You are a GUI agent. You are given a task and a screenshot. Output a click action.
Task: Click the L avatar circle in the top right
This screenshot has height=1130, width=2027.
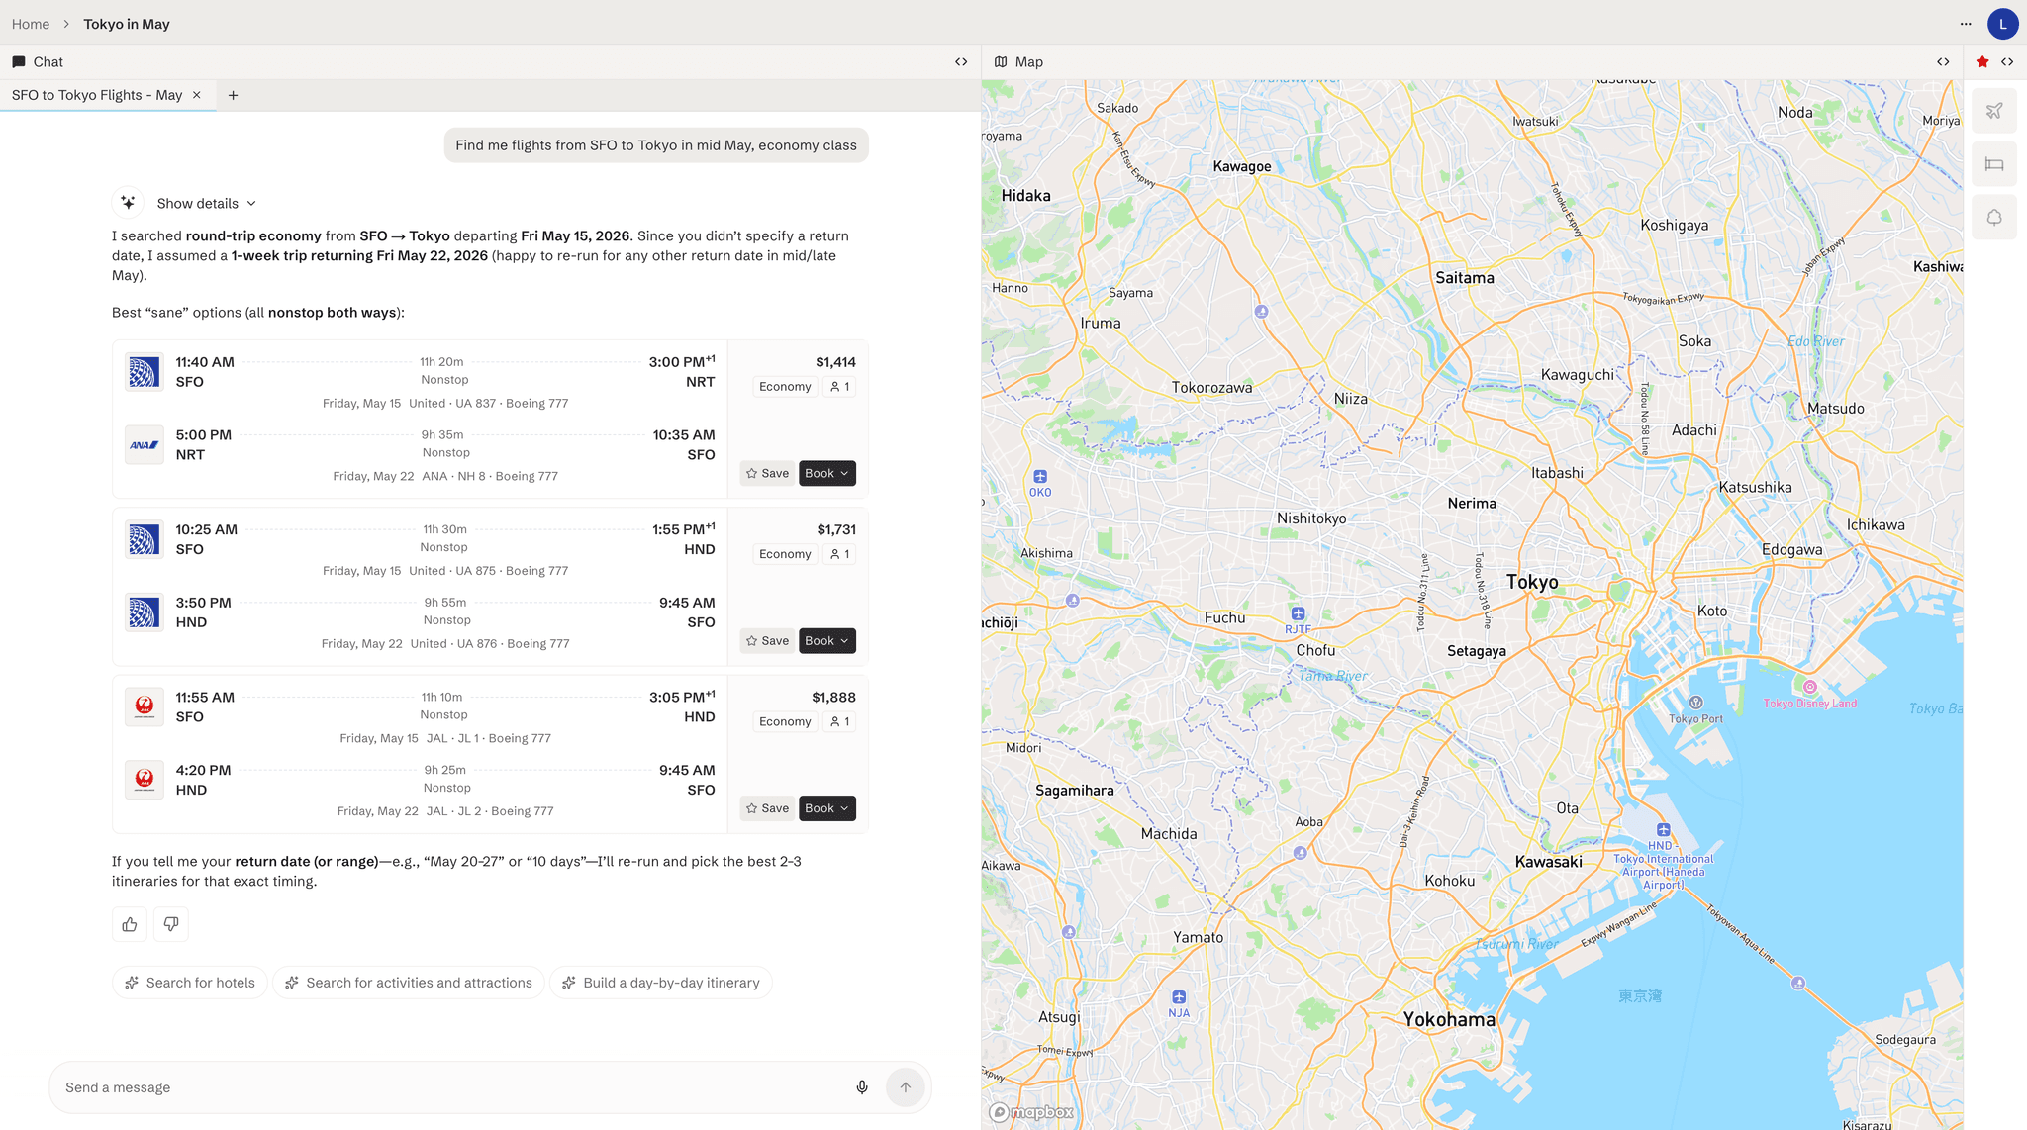2003,23
